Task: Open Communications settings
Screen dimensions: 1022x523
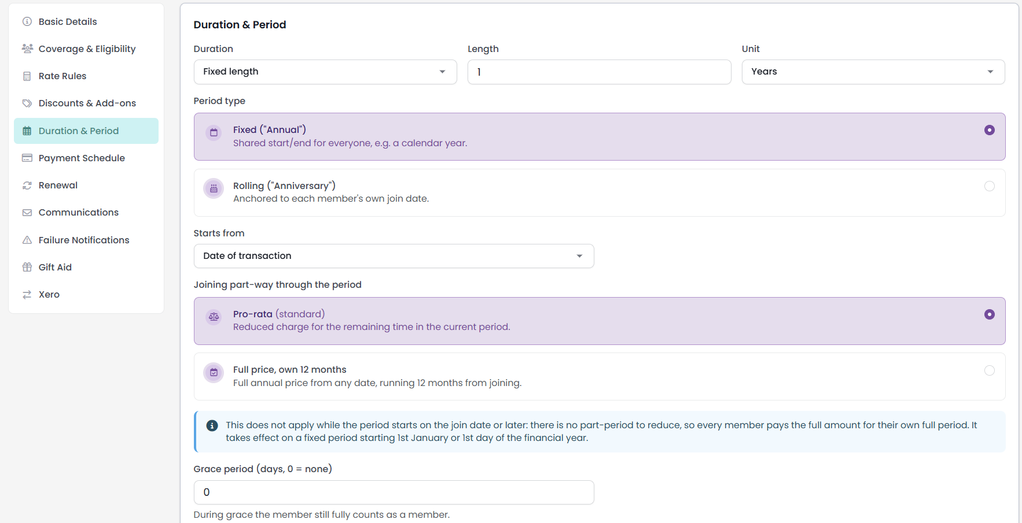Action: coord(86,213)
